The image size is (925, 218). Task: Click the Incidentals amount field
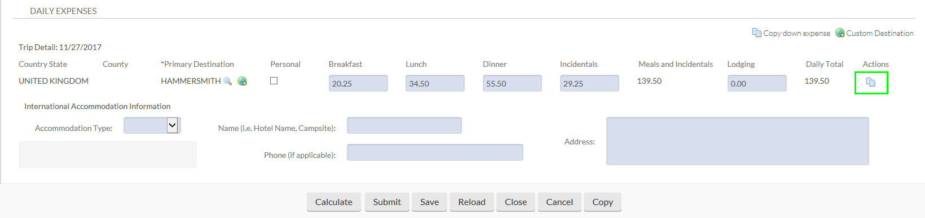589,83
